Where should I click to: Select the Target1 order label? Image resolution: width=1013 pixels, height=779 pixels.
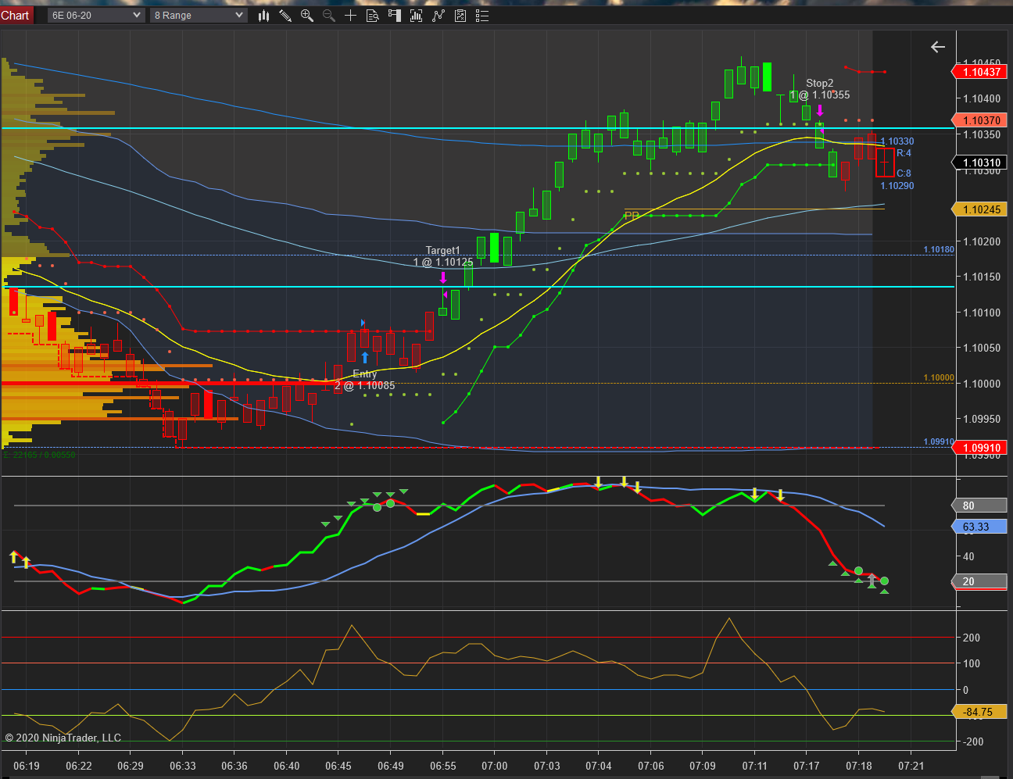pos(443,251)
